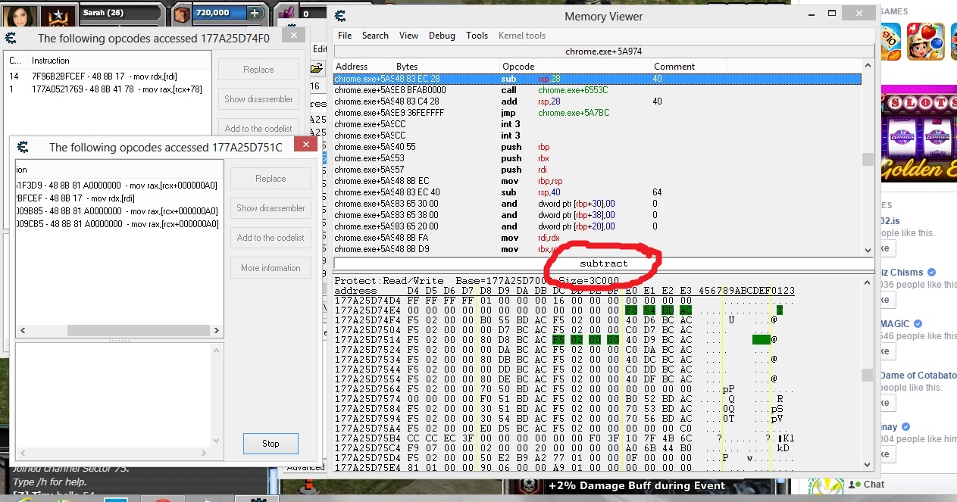Click the Opcode column header

click(x=518, y=67)
